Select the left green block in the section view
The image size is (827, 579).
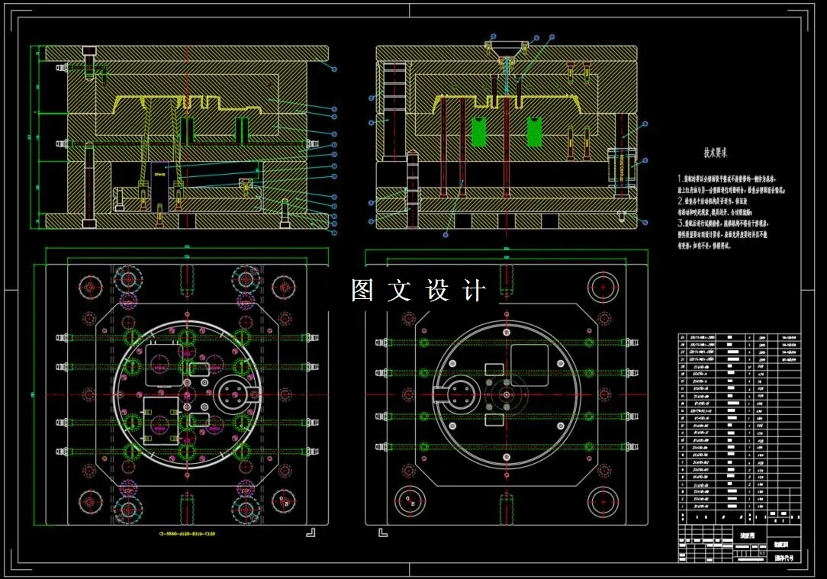click(479, 131)
